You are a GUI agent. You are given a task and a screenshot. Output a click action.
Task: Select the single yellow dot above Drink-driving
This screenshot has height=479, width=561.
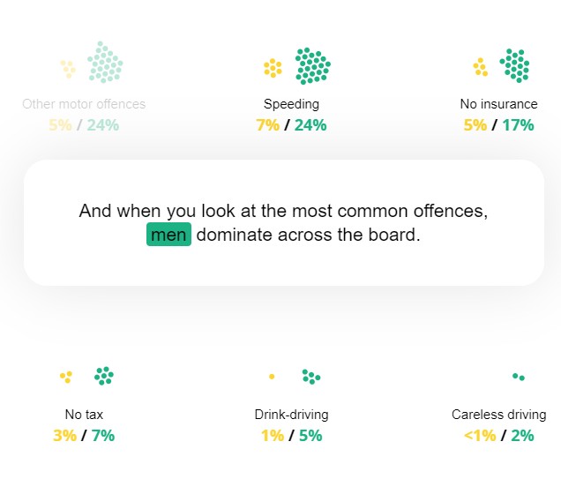click(272, 377)
